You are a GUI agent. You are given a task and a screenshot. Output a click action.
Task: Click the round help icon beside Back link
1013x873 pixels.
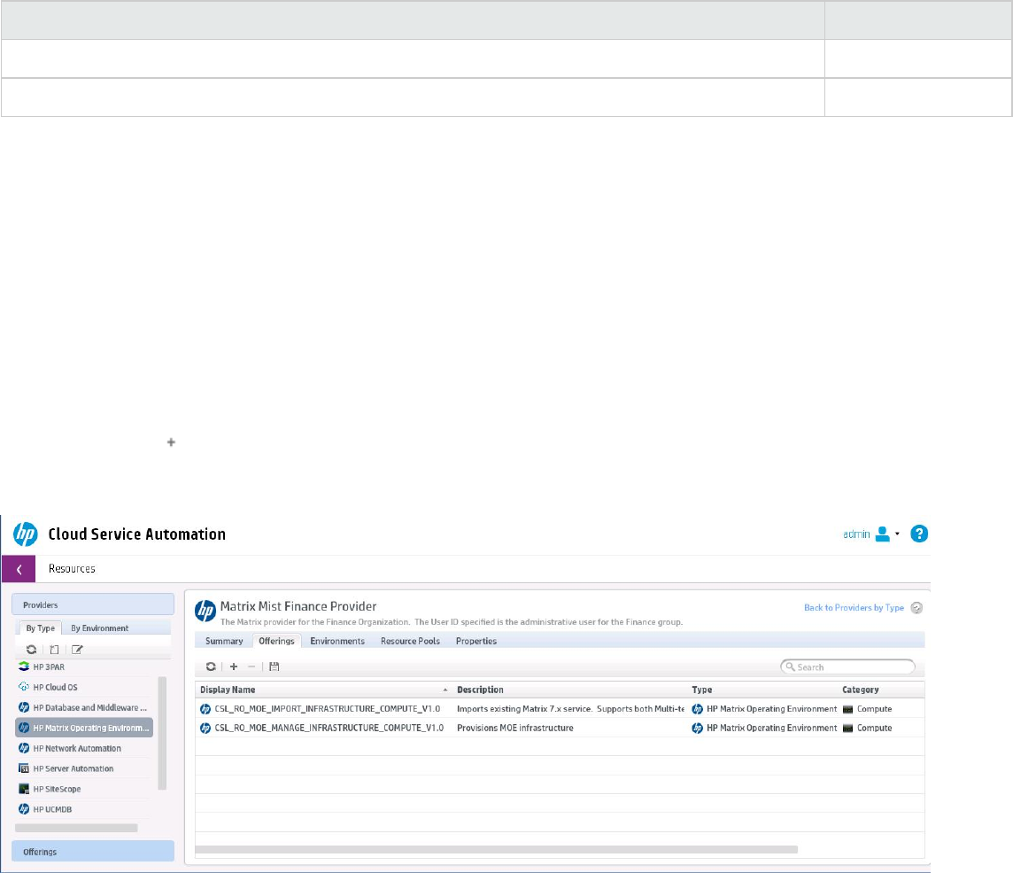[916, 608]
